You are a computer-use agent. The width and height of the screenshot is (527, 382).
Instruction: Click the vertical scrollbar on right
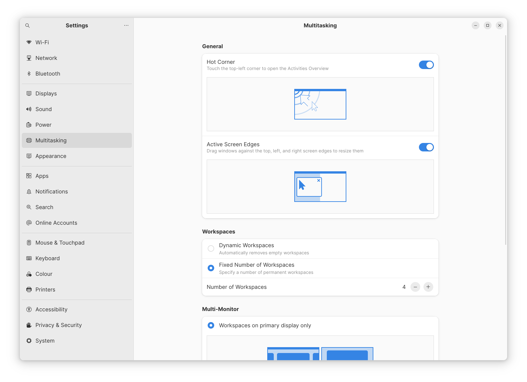506,140
